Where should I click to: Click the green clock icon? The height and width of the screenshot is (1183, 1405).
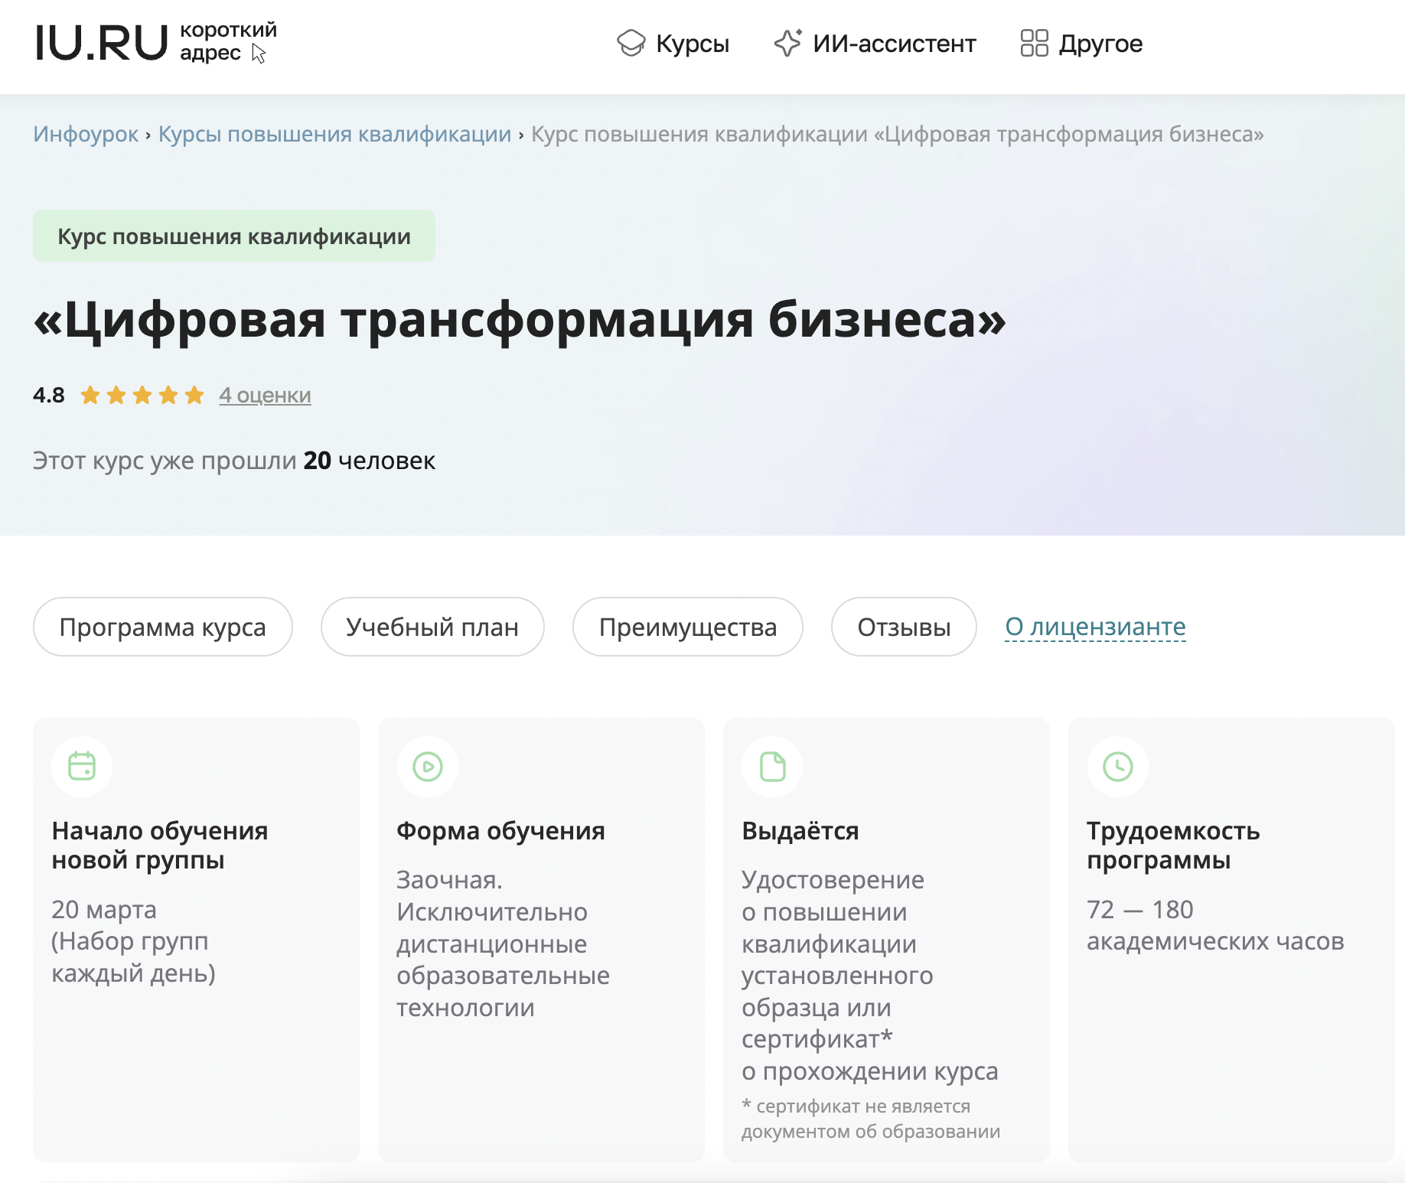coord(1117,766)
